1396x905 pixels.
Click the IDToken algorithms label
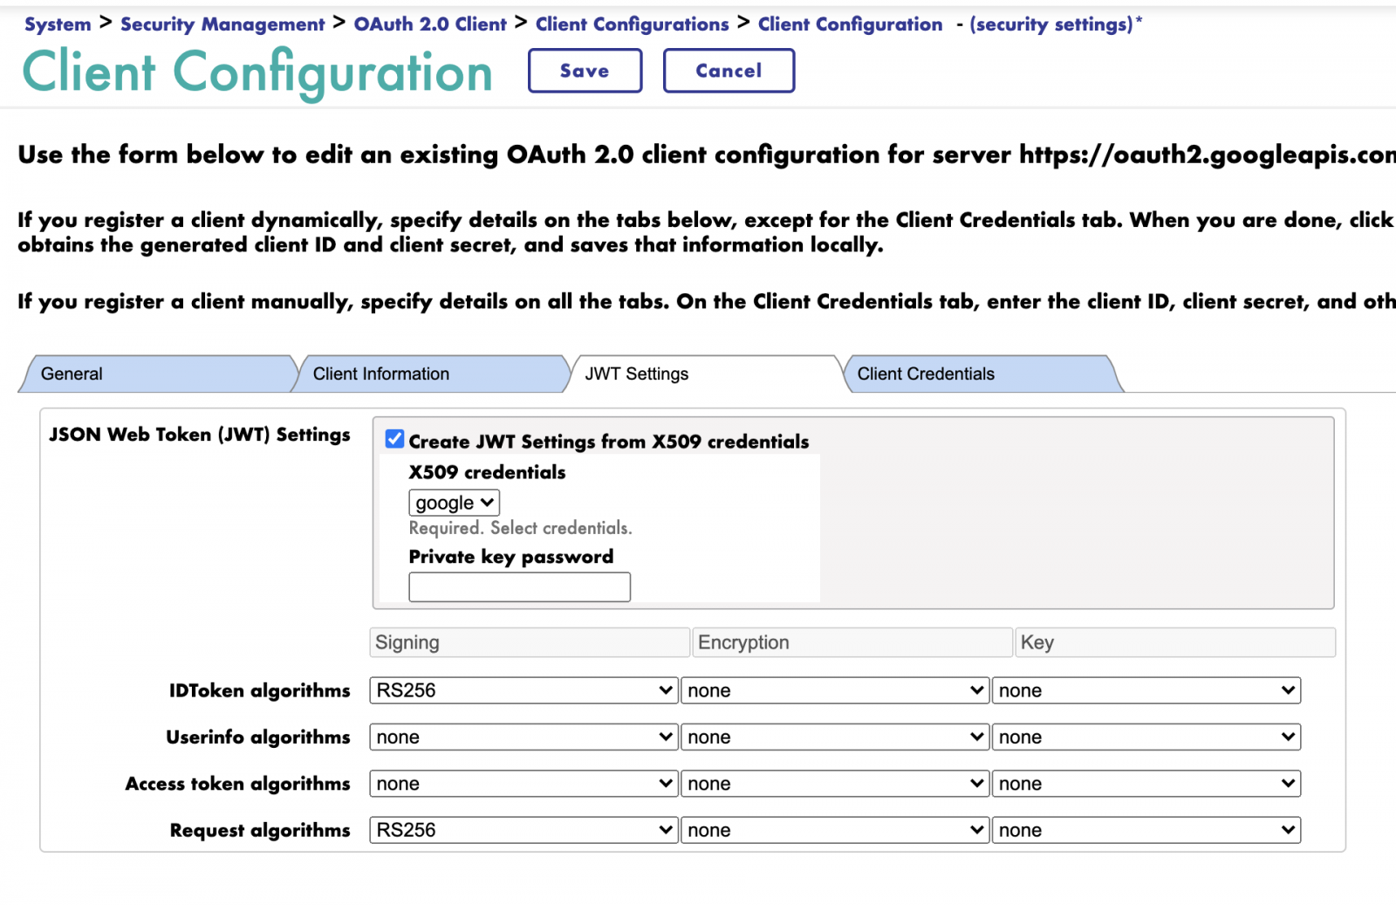(x=260, y=690)
